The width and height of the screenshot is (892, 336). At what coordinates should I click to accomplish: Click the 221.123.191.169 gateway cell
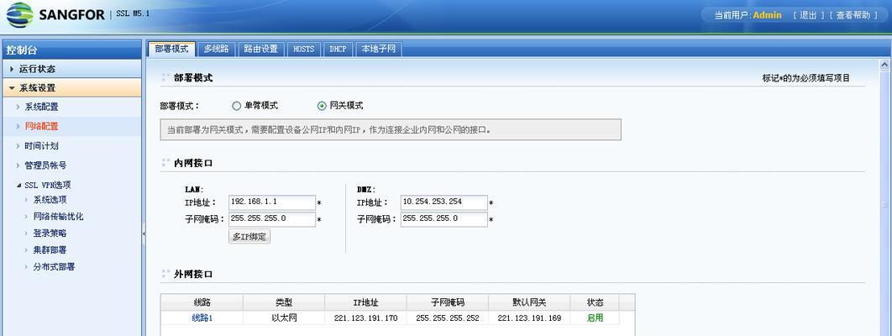[530, 318]
